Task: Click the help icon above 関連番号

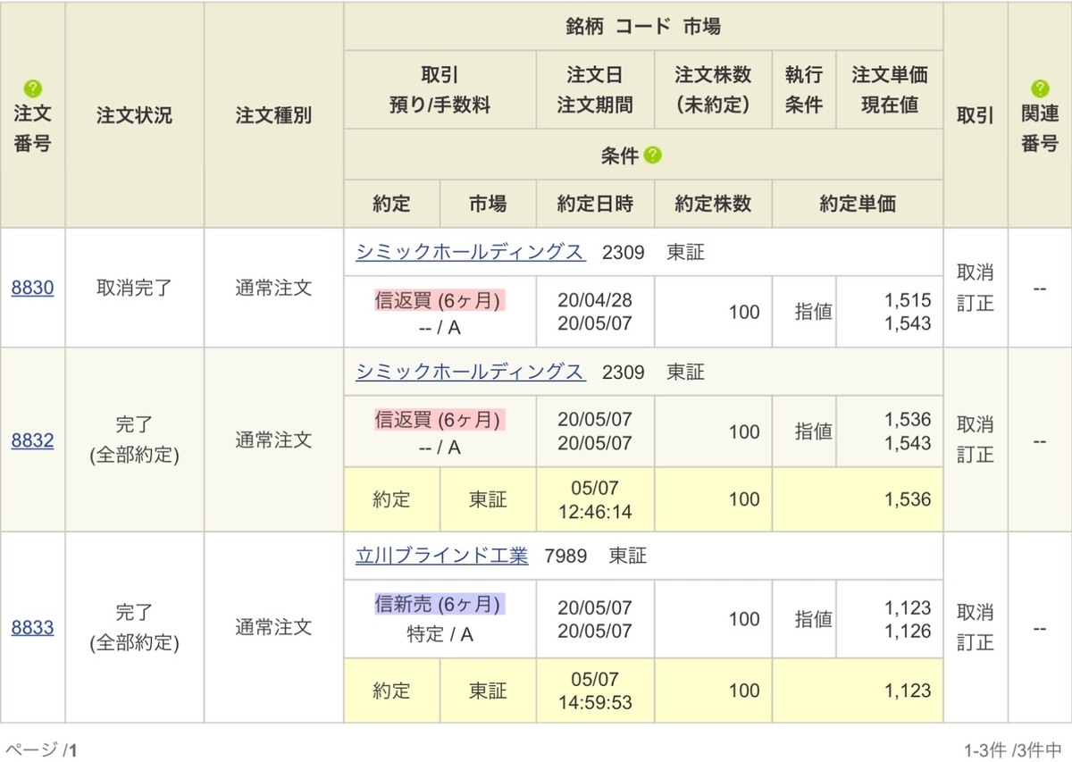Action: [x=1040, y=88]
